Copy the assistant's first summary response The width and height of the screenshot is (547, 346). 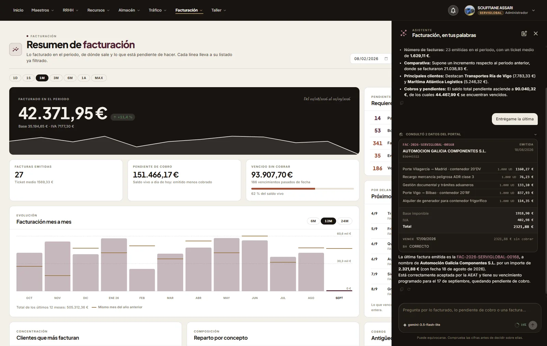pos(402,103)
